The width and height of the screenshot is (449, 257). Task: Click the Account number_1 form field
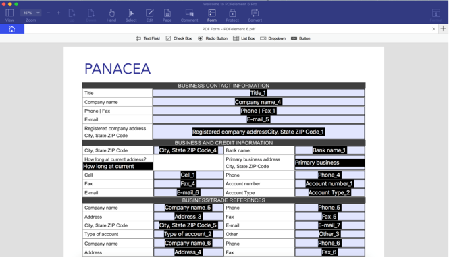point(329,183)
